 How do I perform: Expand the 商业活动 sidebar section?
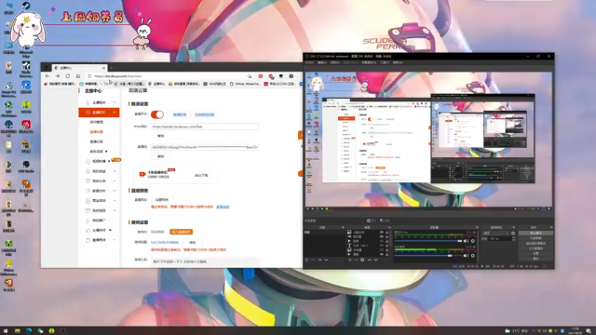pyautogui.click(x=99, y=201)
